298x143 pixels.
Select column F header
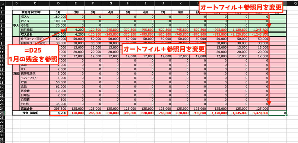coord(93,3)
